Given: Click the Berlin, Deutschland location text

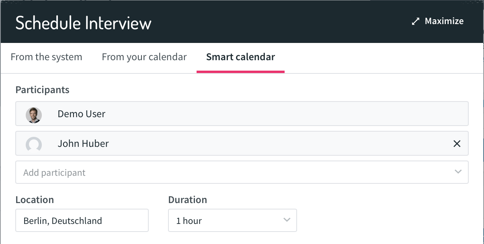Looking at the screenshot, I should (63, 221).
